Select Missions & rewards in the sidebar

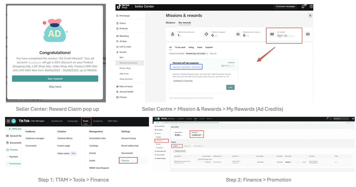[x=130, y=63]
